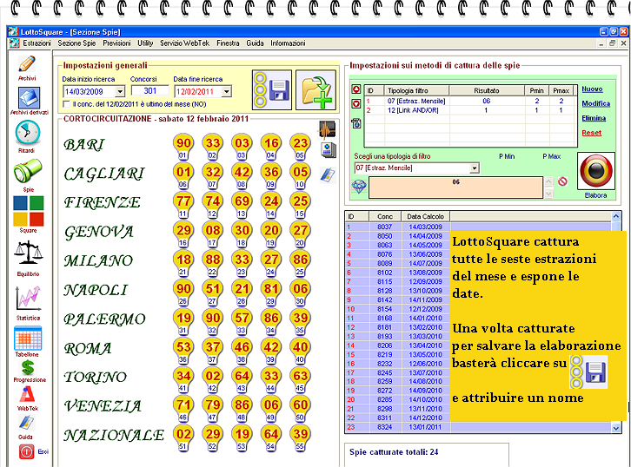Image resolution: width=631 pixels, height=467 pixels.
Task: Open the Guida sidebar icon
Action: 27,423
